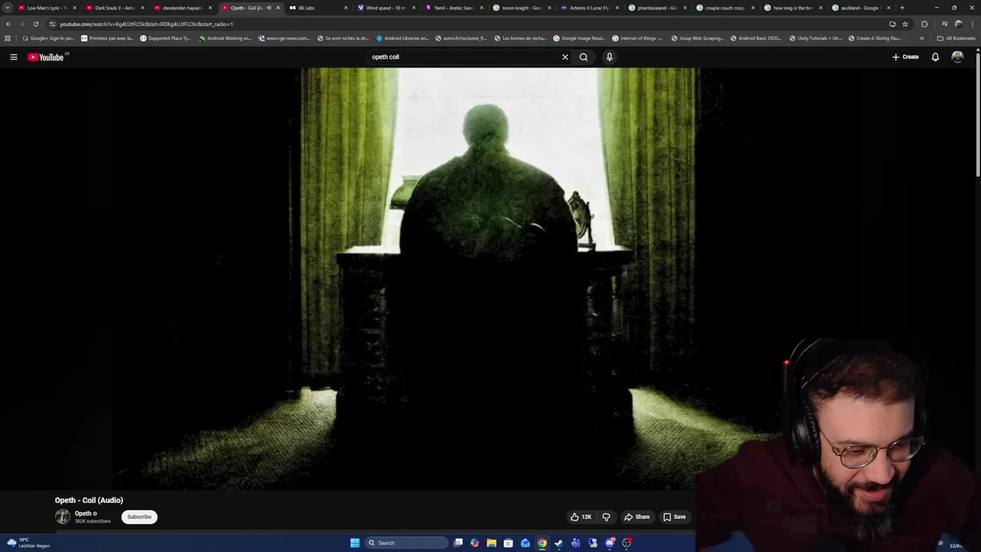The width and height of the screenshot is (981, 552).
Task: Open the Windows Start menu
Action: pos(355,543)
